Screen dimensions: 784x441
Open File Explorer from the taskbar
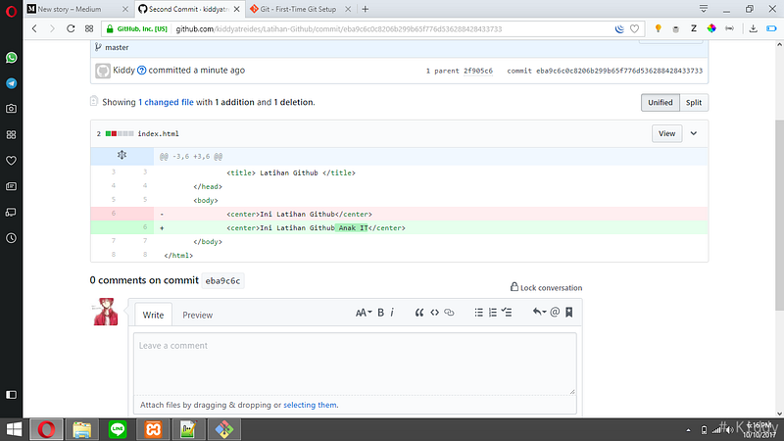[x=82, y=429]
